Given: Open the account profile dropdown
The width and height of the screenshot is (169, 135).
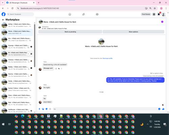Looking at the screenshot, I should click(164, 14).
